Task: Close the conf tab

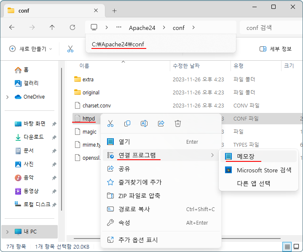Action: pyautogui.click(x=96, y=11)
